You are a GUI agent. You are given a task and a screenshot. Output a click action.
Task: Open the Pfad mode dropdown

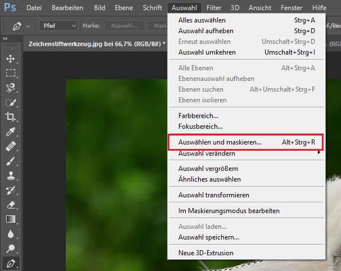(x=59, y=25)
